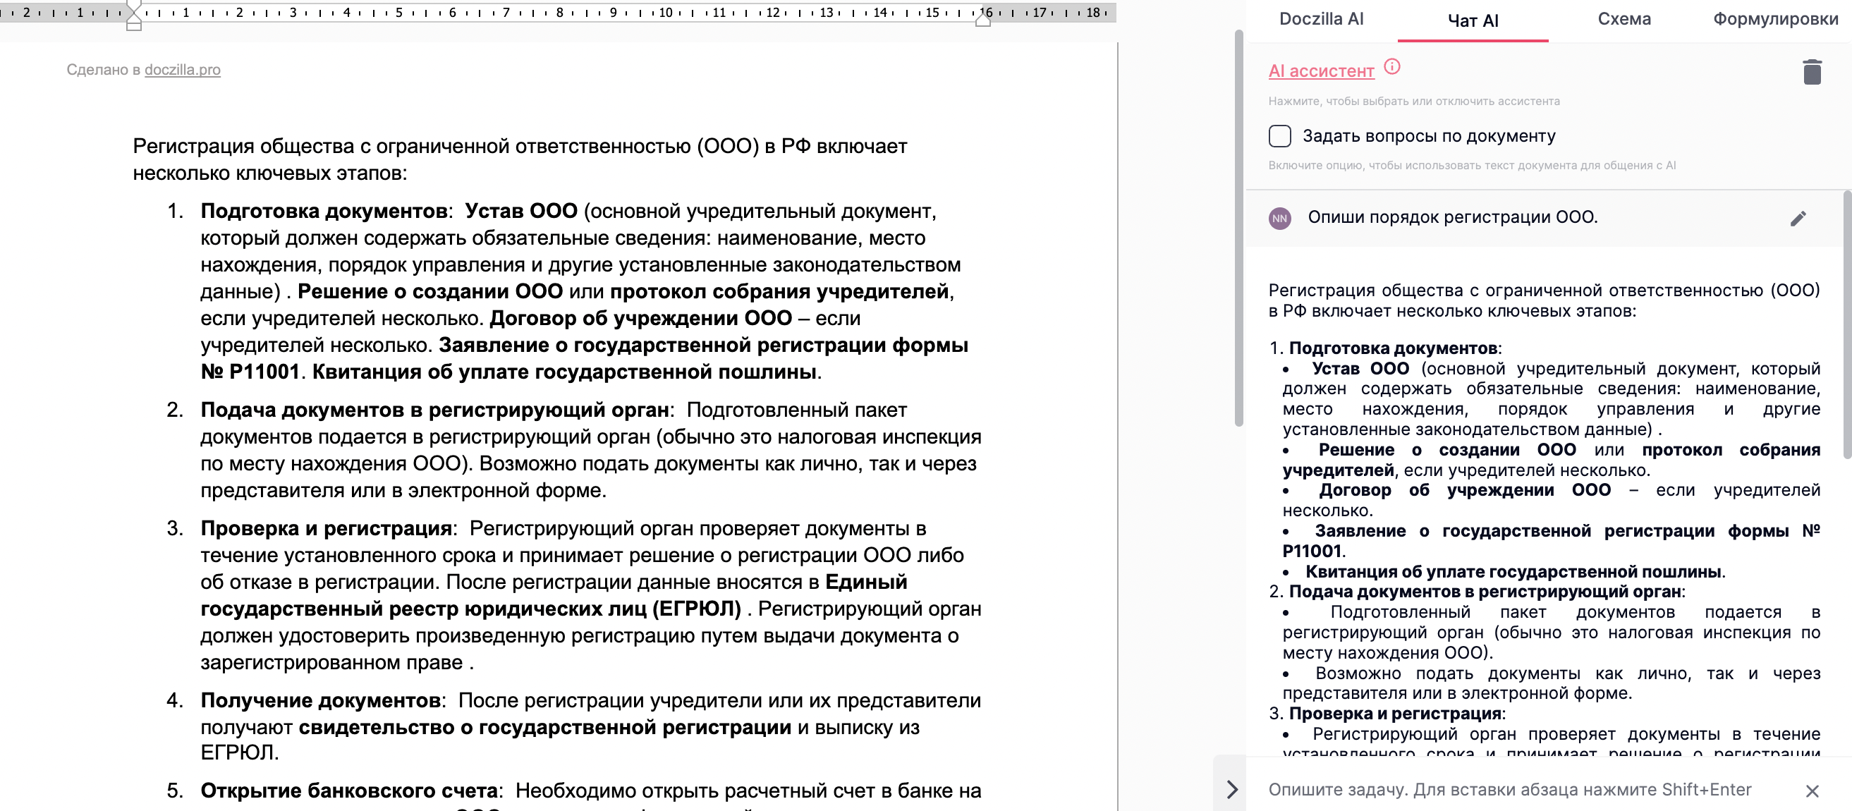1852x811 pixels.
Task: Click Квитанция об уплате государственной пошлины in chat
Action: pyautogui.click(x=1513, y=572)
